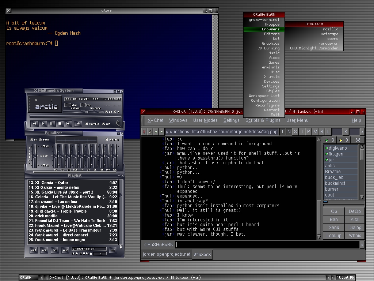The height and width of the screenshot is (281, 374).
Task: Expand the Graphics submenu in the Fluxbox menu
Action: click(x=264, y=44)
